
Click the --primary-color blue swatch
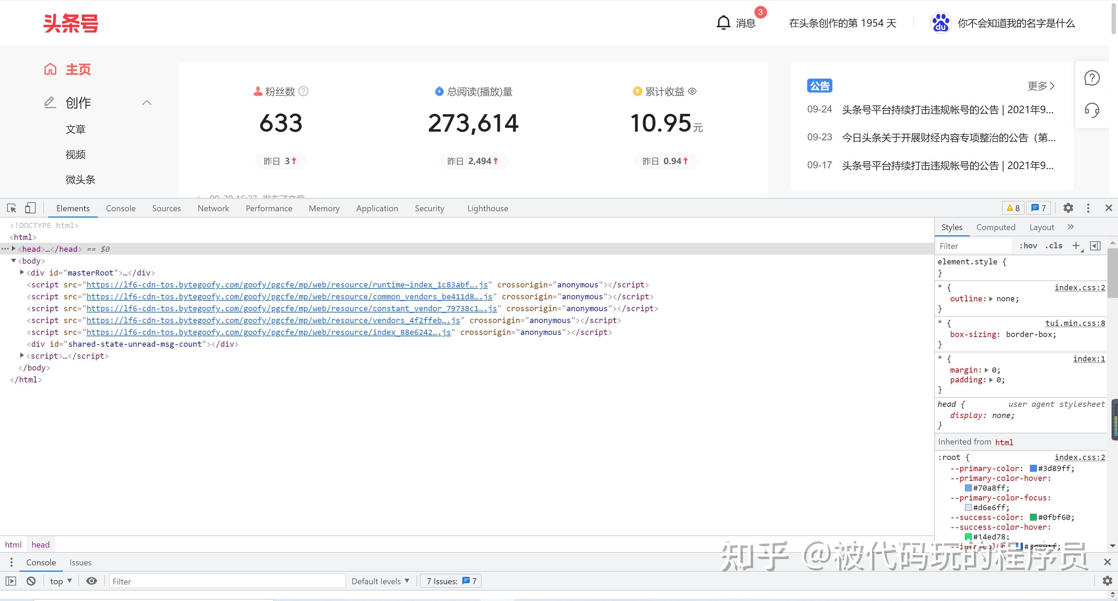1033,468
